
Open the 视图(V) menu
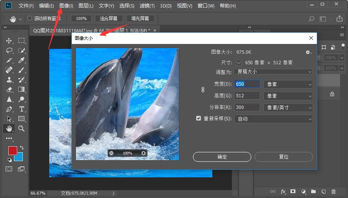[x=185, y=6]
